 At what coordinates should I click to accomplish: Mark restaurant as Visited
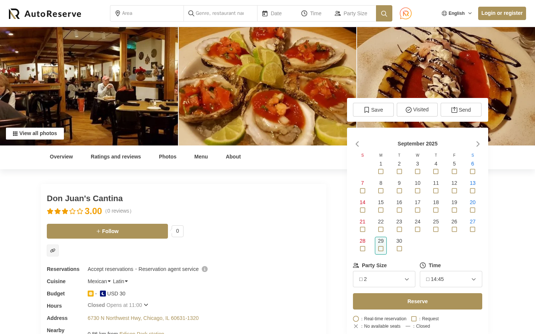click(417, 110)
